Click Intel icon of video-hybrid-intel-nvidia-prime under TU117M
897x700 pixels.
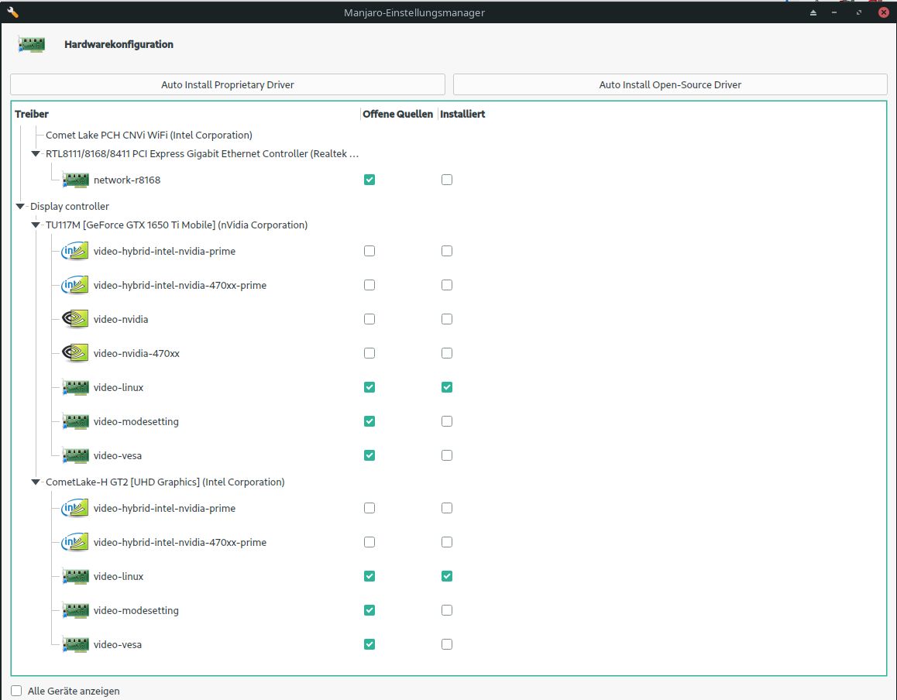pyautogui.click(x=75, y=251)
